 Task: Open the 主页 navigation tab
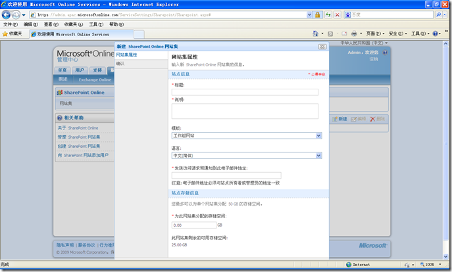click(62, 70)
